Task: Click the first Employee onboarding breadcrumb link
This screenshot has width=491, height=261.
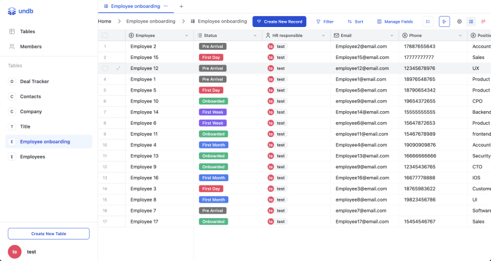Action: 150,21
